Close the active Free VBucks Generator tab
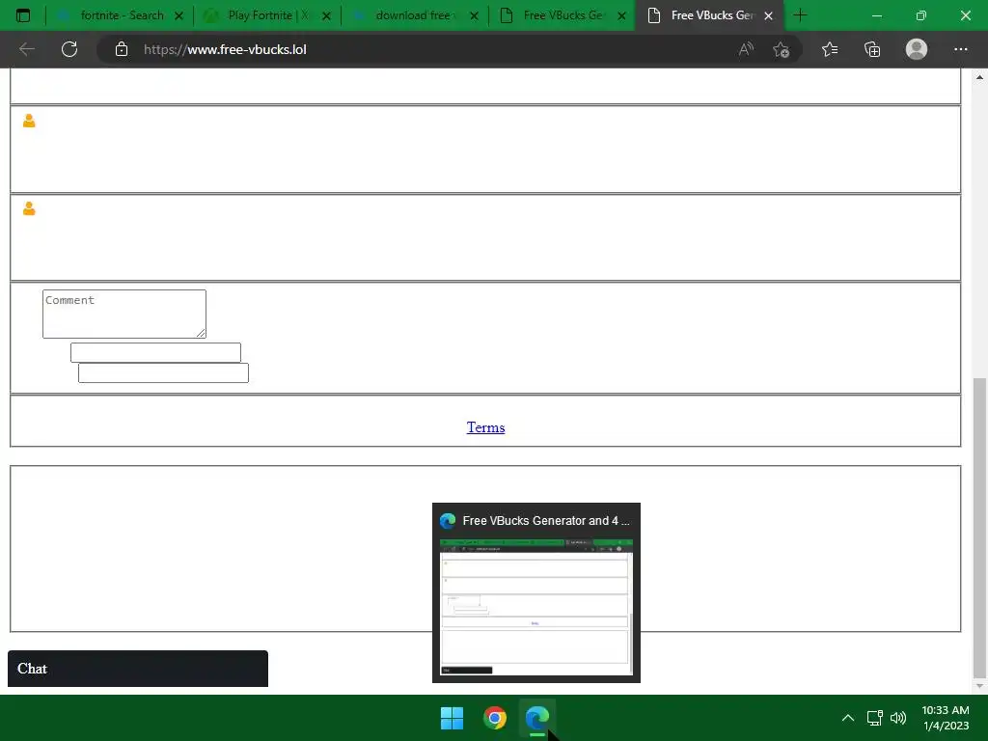Image resolution: width=988 pixels, height=741 pixels. tap(768, 15)
